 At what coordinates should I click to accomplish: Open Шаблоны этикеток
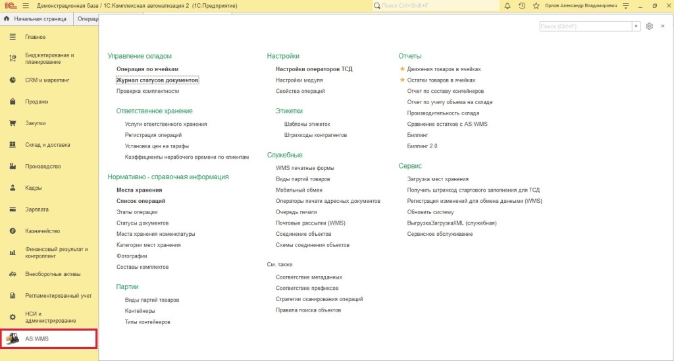point(307,124)
